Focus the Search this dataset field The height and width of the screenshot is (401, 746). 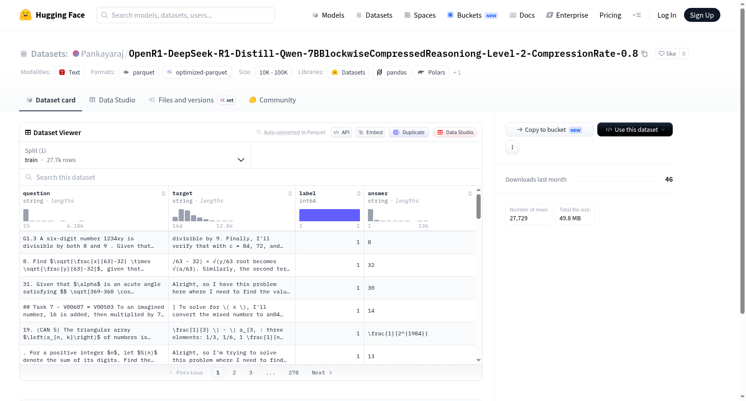(x=251, y=177)
